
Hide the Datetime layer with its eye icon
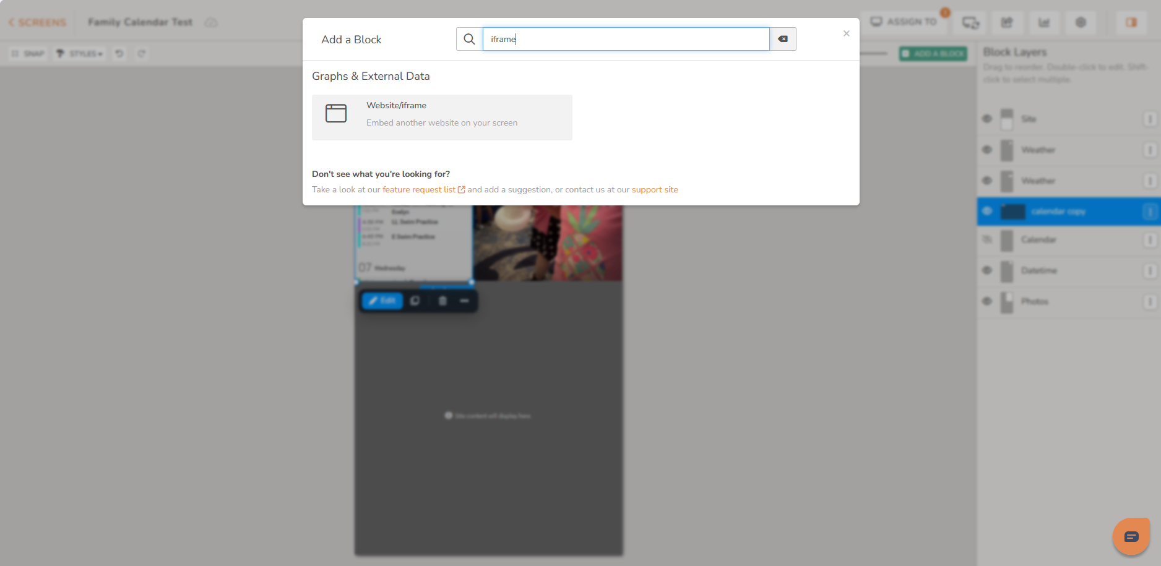tap(987, 270)
